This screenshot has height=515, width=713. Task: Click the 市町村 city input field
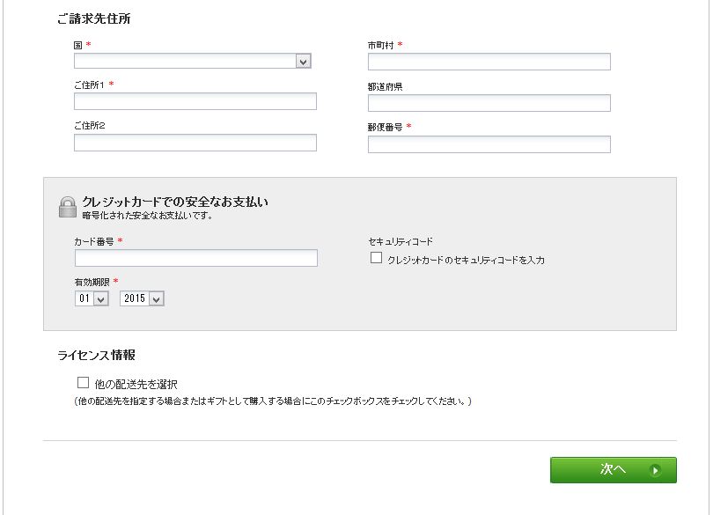click(489, 62)
